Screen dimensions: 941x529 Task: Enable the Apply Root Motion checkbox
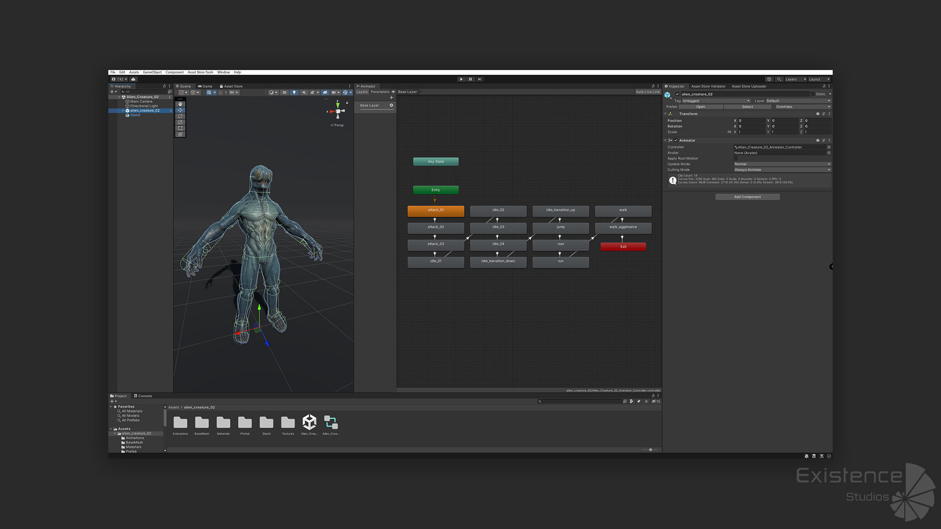tap(736, 159)
